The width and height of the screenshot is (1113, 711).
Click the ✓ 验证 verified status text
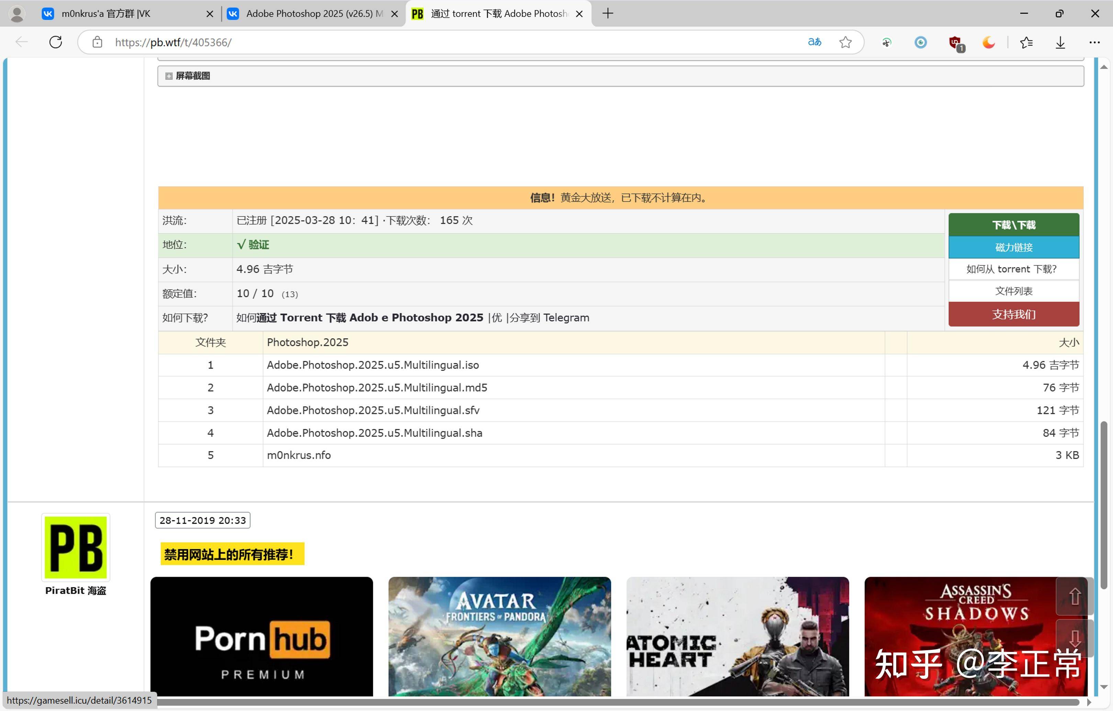tap(253, 245)
